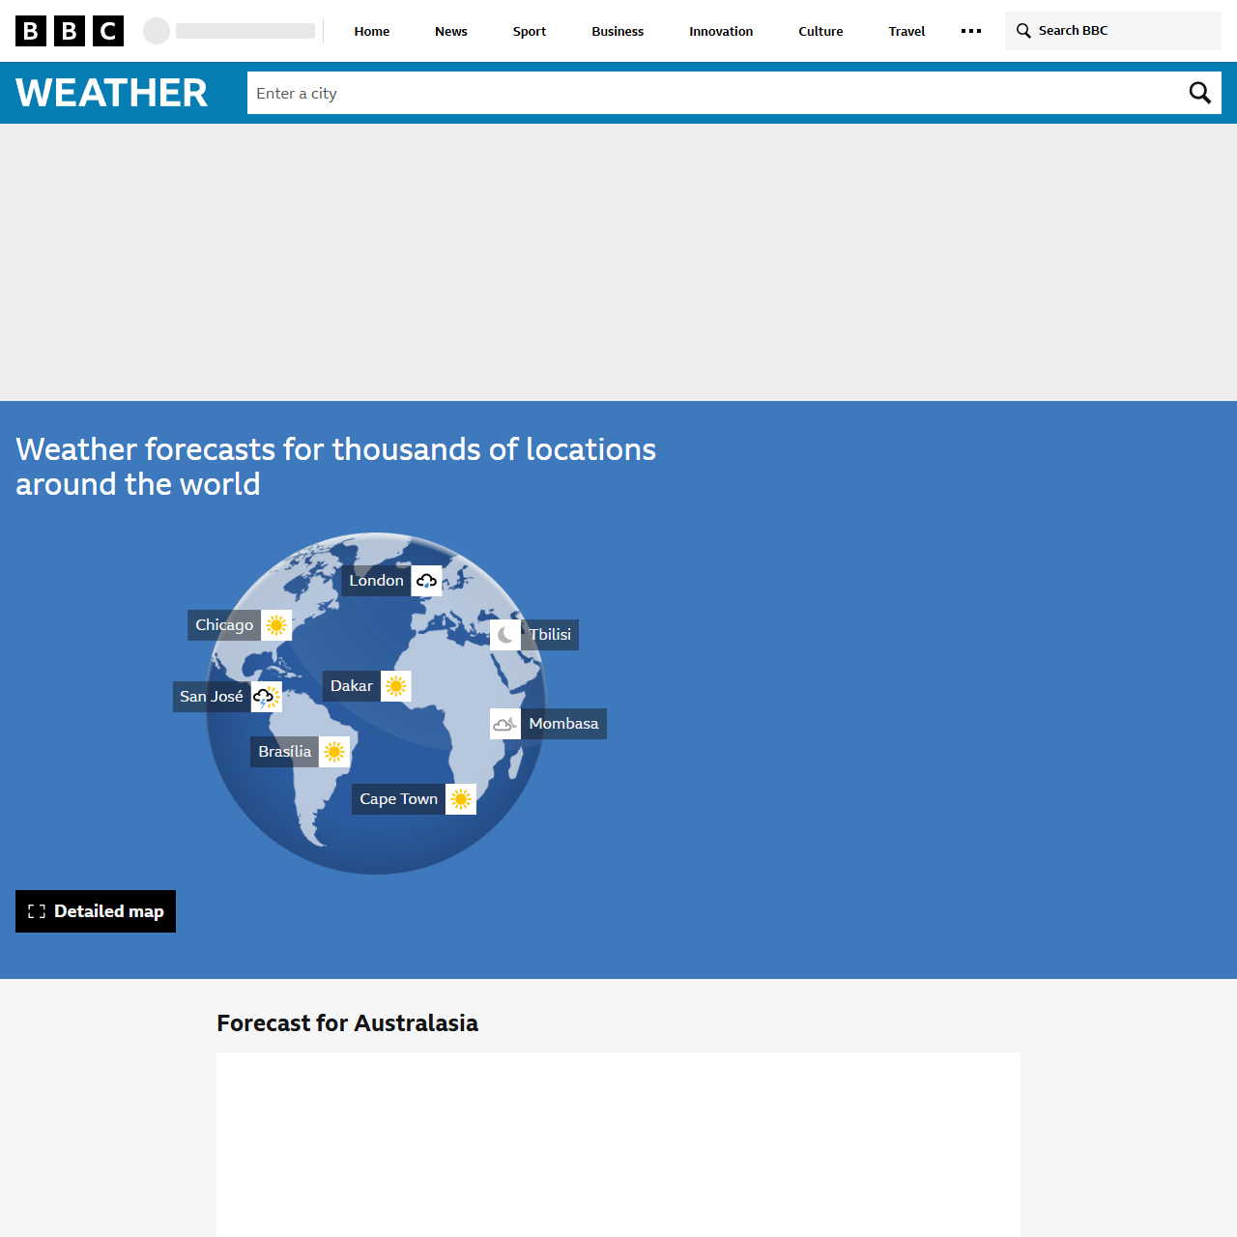Open the Detailed map button

coord(96,911)
